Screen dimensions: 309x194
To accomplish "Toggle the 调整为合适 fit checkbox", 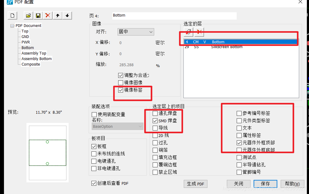I will click(x=121, y=75).
